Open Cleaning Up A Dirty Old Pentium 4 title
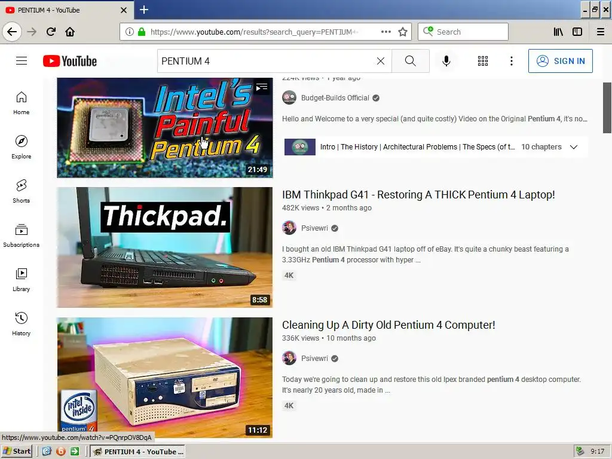Viewport: 612px width, 459px height. (x=388, y=325)
